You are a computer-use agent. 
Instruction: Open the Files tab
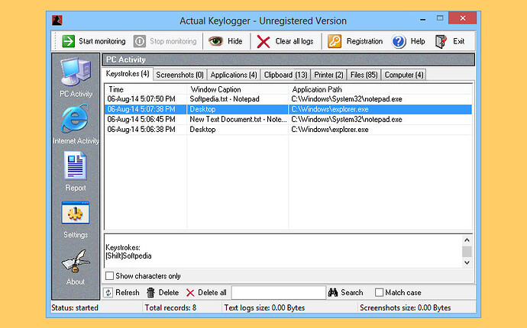coord(364,75)
